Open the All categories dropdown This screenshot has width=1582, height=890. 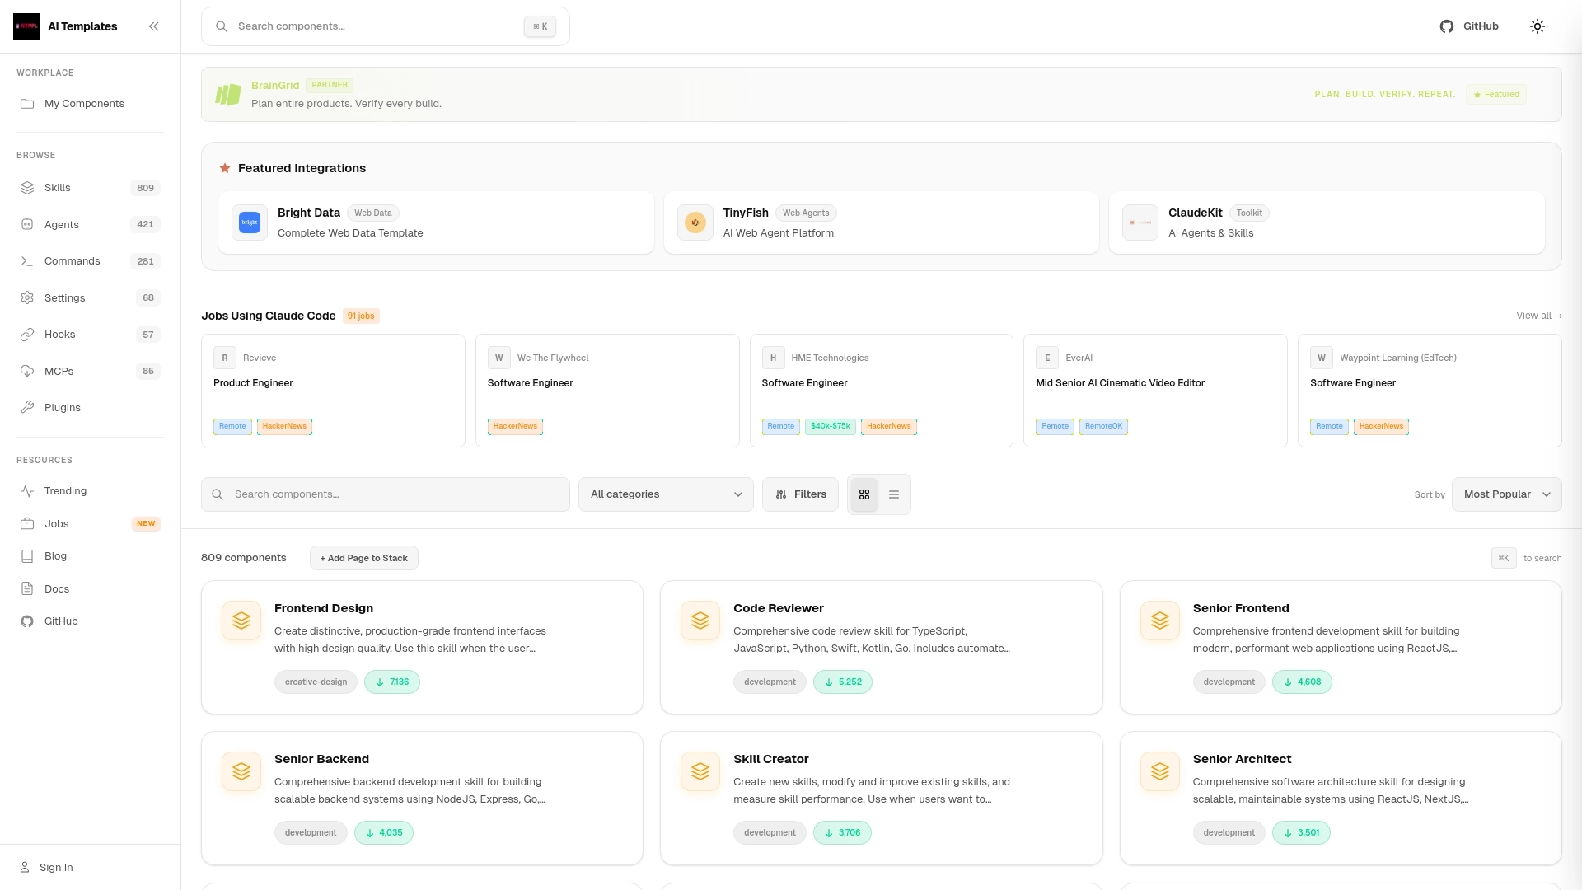point(666,494)
